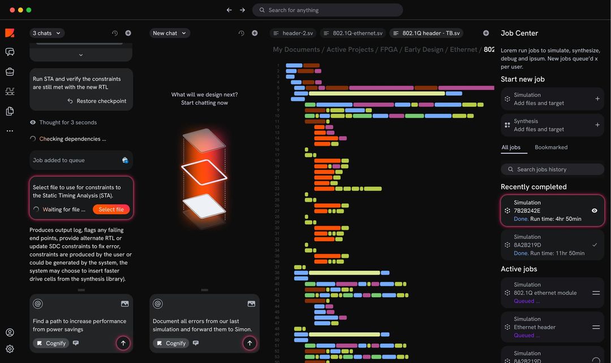Open chat history in New chat panel
Image resolution: width=611 pixels, height=363 pixels.
(241, 33)
